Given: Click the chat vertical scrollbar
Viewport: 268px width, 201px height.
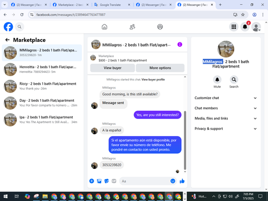Looking at the screenshot, I should (x=185, y=140).
